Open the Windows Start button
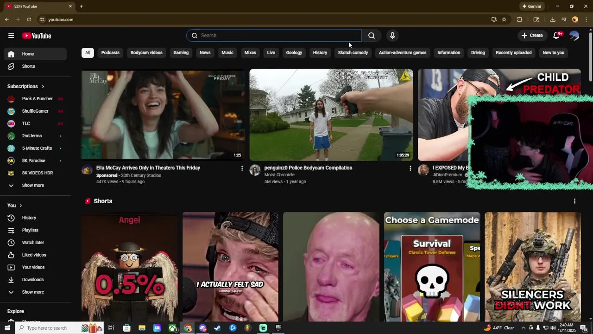Image resolution: width=593 pixels, height=334 pixels. 7,328
